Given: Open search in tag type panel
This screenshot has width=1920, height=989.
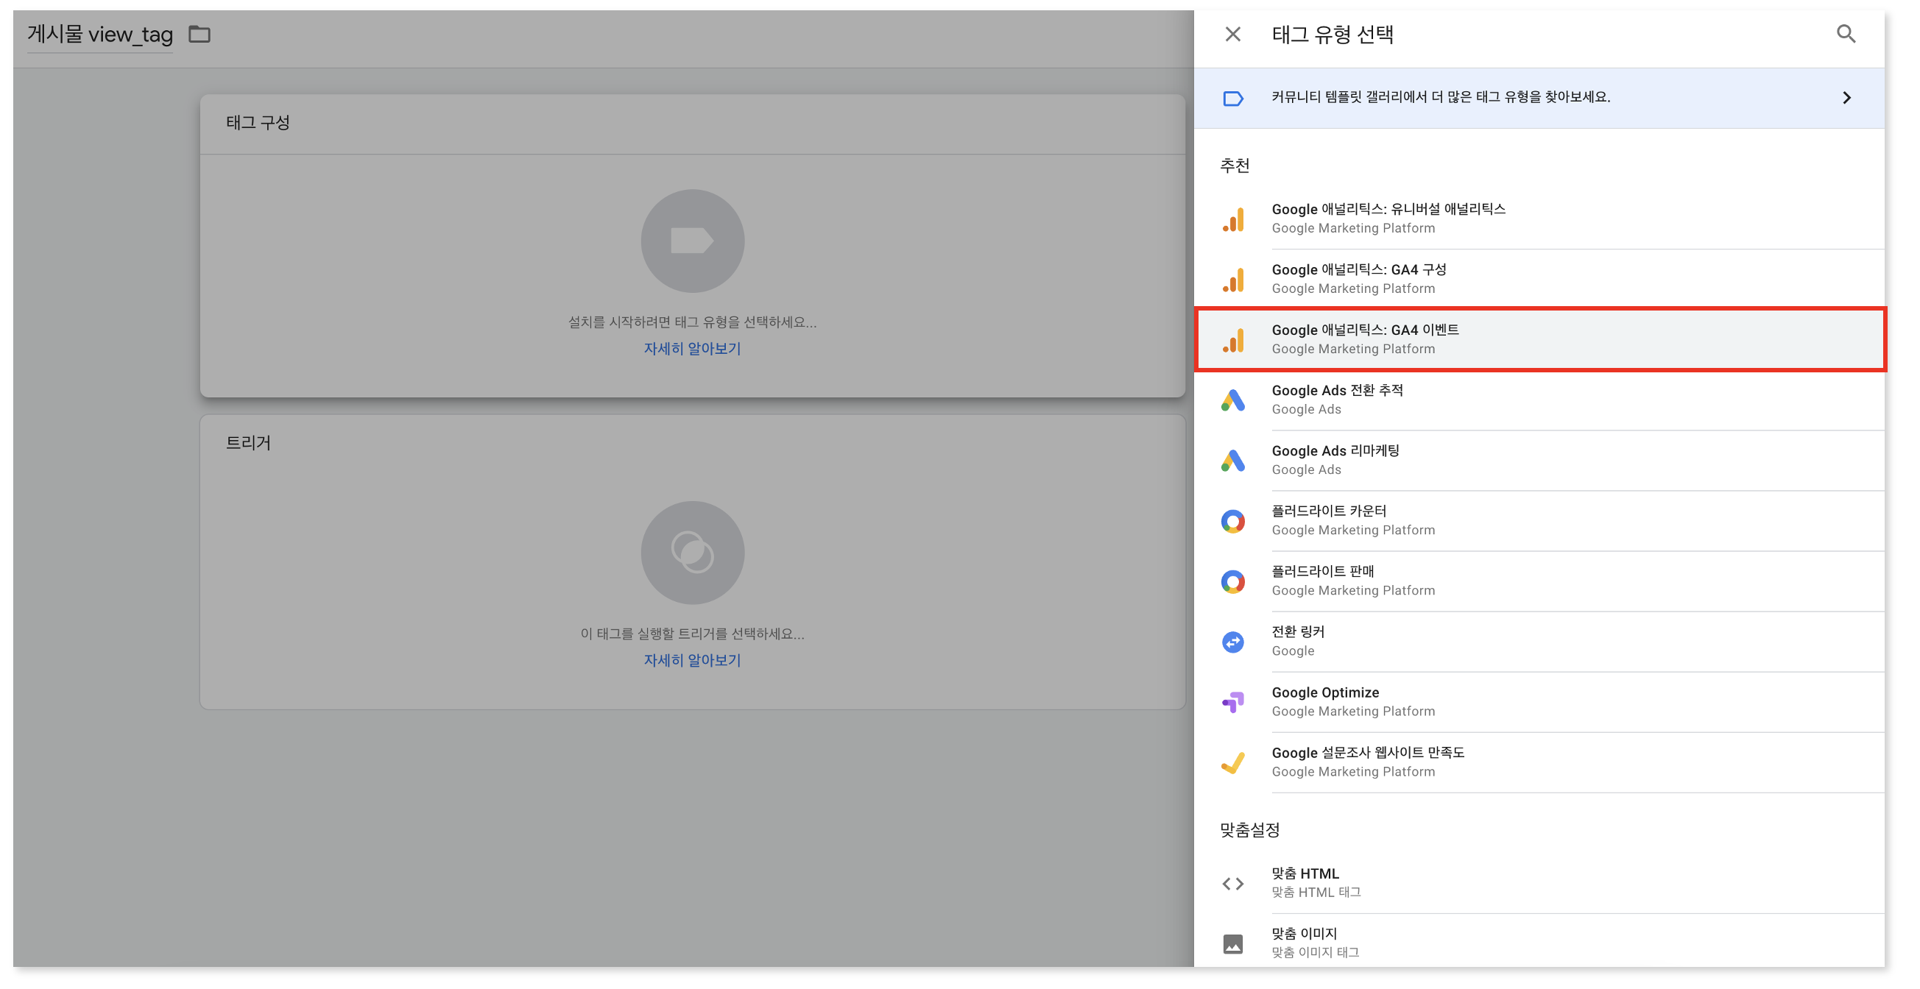Looking at the screenshot, I should click(1846, 35).
